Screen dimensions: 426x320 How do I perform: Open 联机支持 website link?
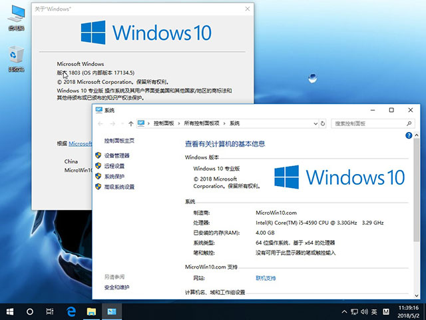pyautogui.click(x=266, y=278)
